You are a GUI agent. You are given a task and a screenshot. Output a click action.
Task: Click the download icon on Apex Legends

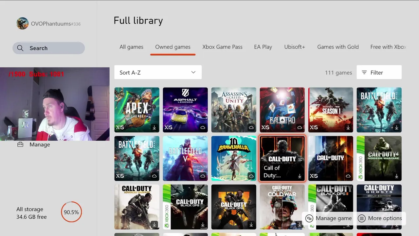(154, 127)
